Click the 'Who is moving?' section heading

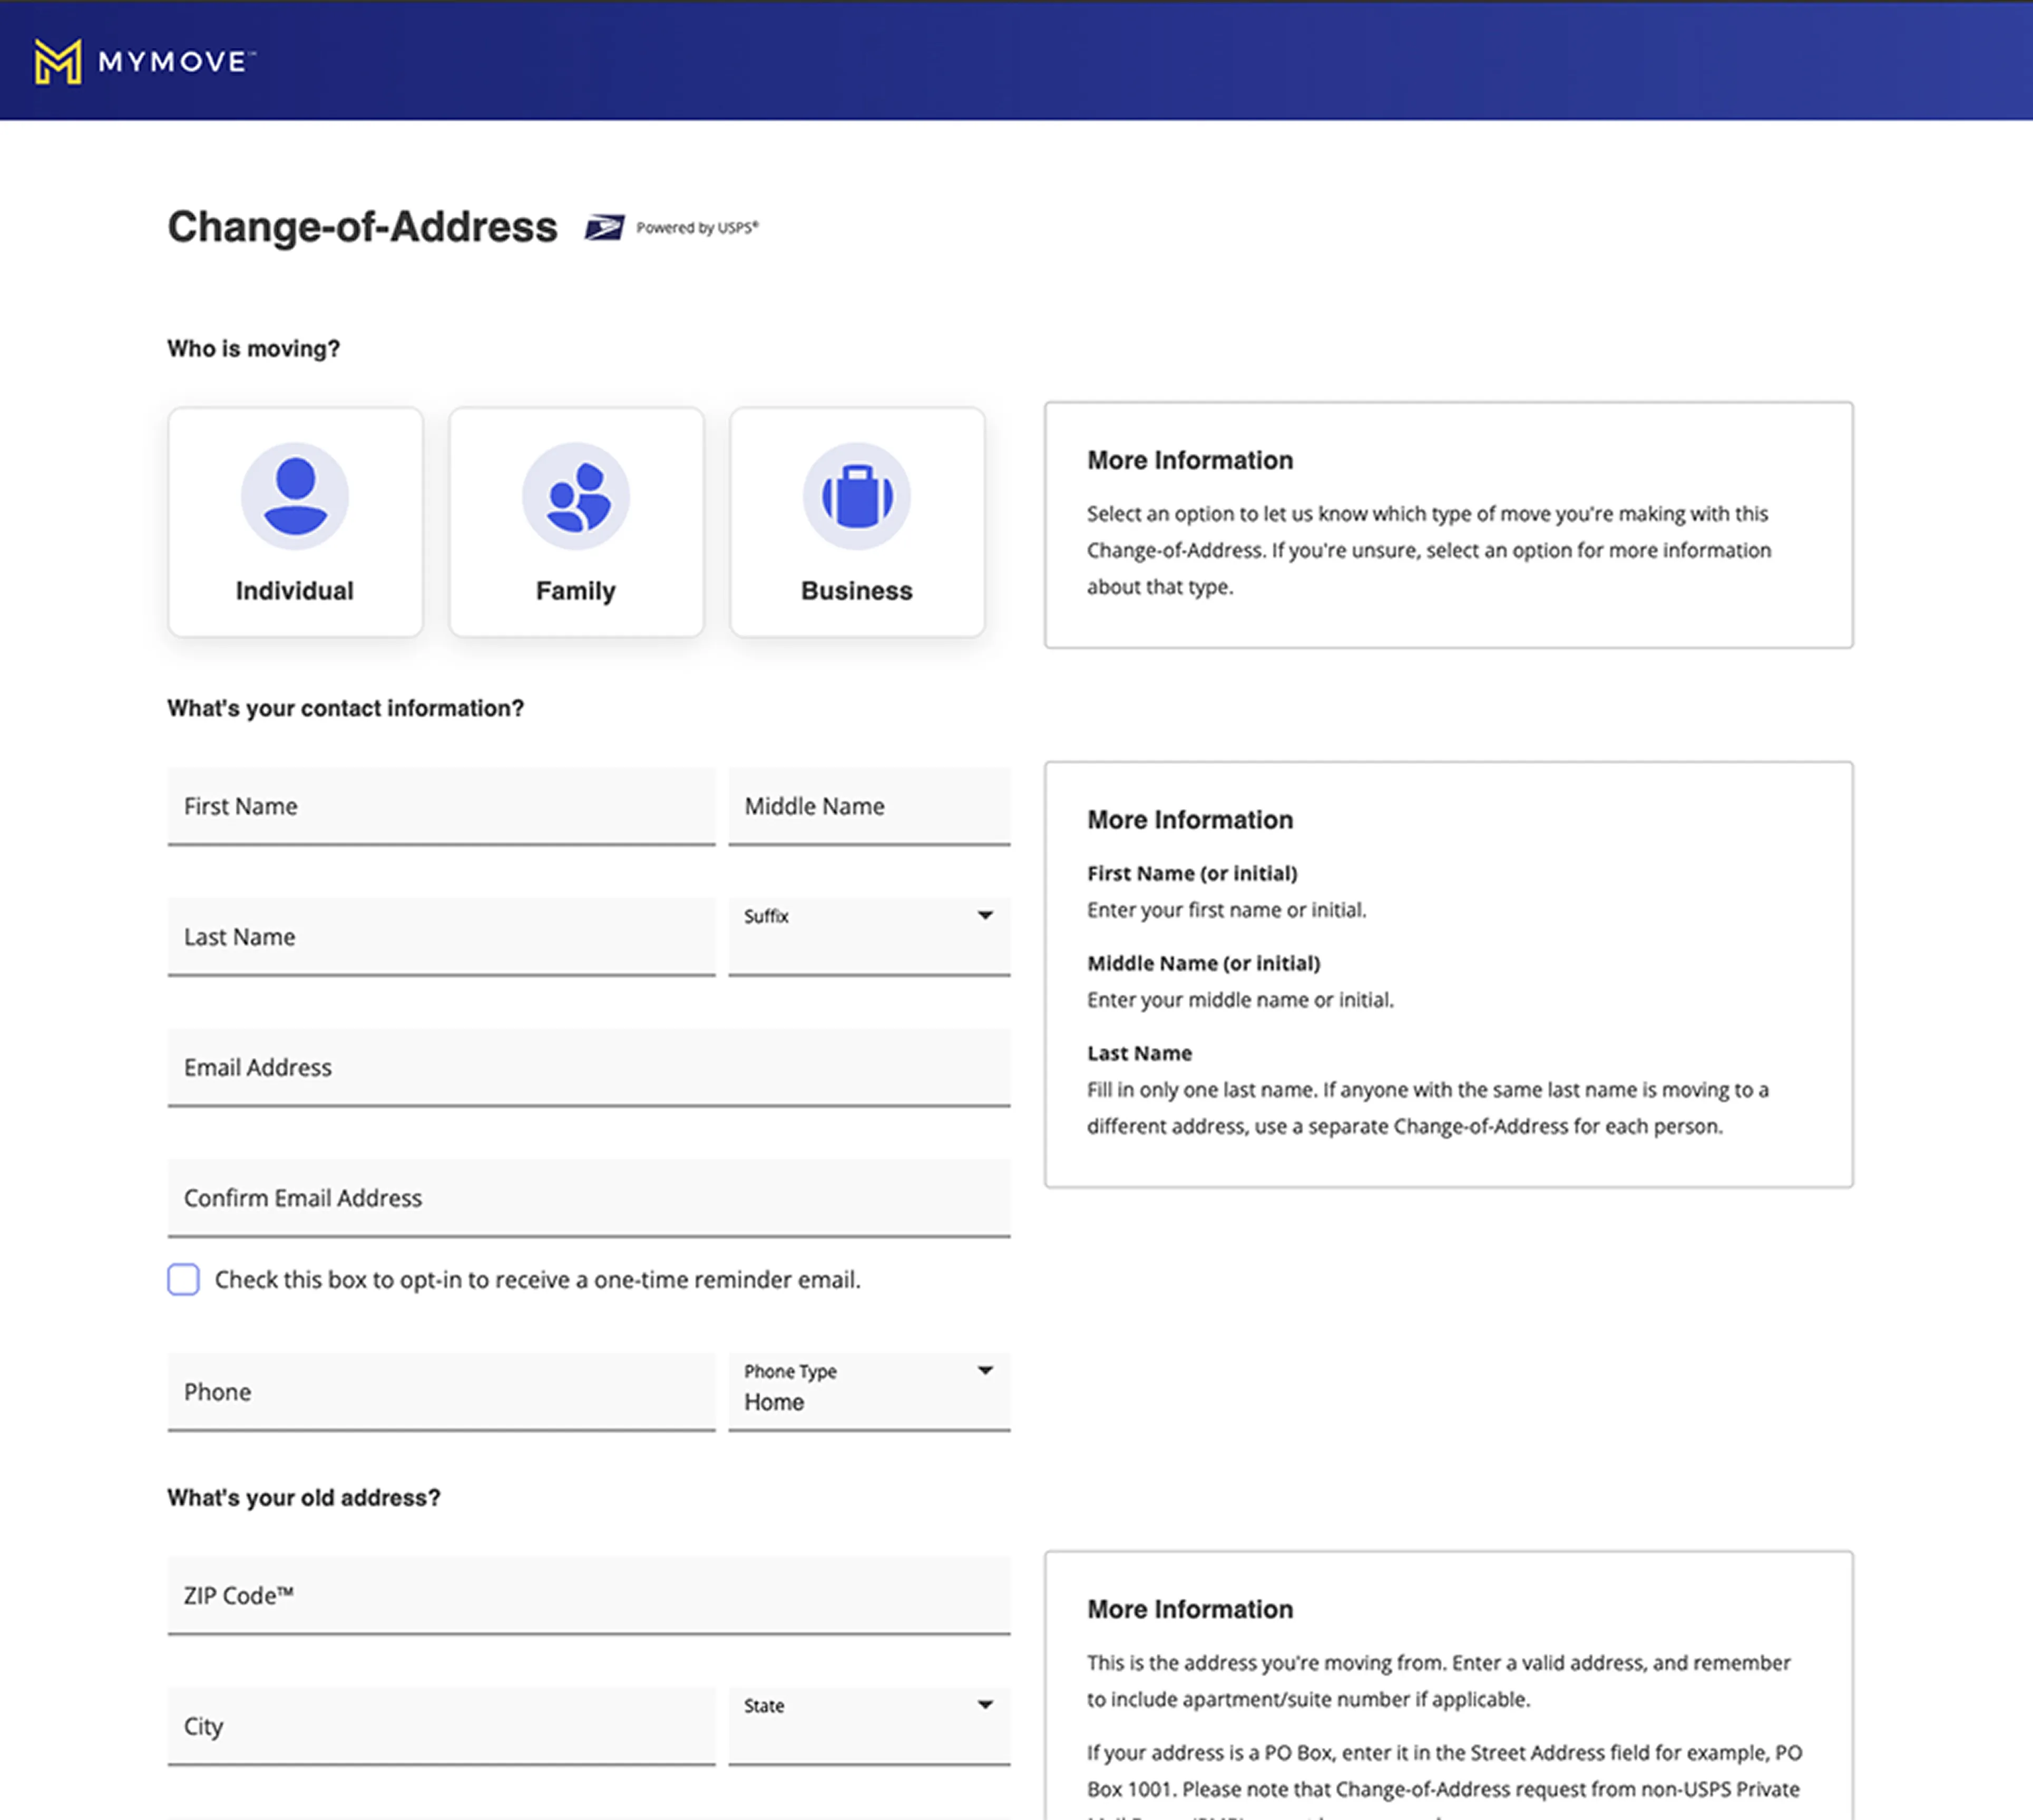click(x=253, y=348)
